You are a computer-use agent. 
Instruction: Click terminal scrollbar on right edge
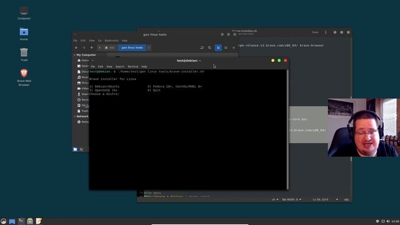(287, 129)
